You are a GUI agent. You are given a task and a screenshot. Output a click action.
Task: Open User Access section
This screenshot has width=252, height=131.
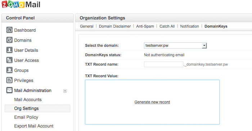[27, 60]
